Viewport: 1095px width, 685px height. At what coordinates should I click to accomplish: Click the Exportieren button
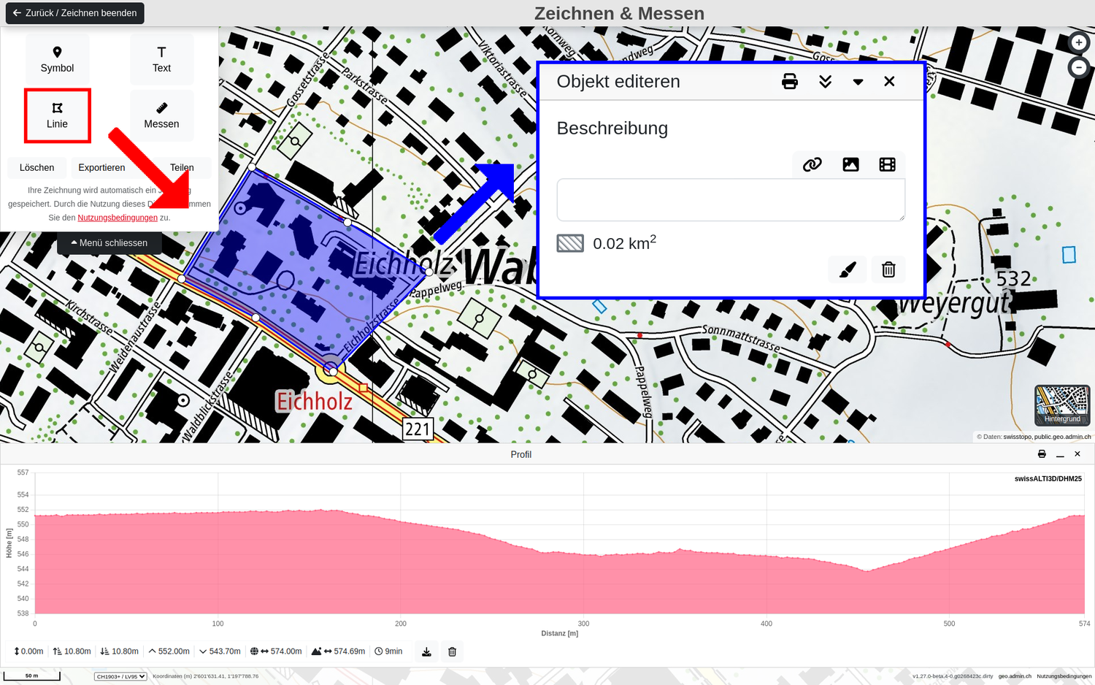click(101, 167)
